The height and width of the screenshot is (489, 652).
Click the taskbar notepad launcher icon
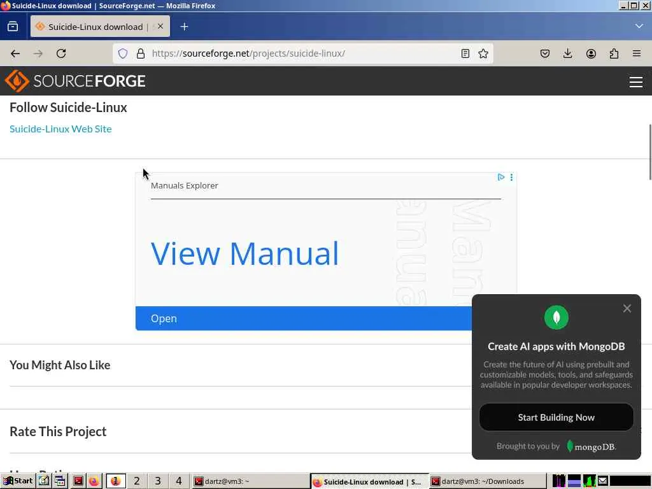tap(44, 481)
